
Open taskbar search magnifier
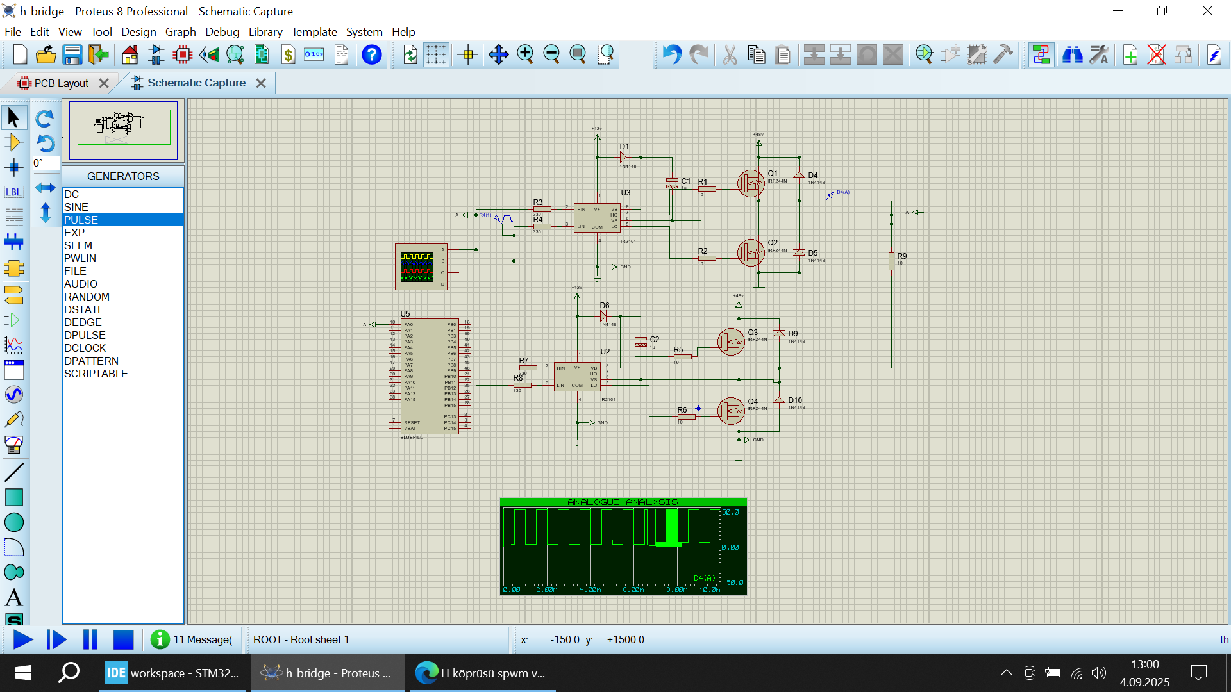[69, 673]
